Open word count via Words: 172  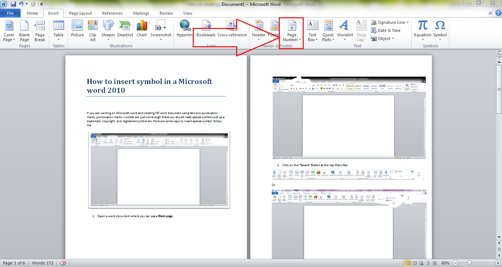(x=43, y=263)
